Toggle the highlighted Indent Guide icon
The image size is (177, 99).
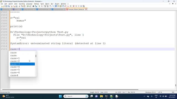(56, 6)
